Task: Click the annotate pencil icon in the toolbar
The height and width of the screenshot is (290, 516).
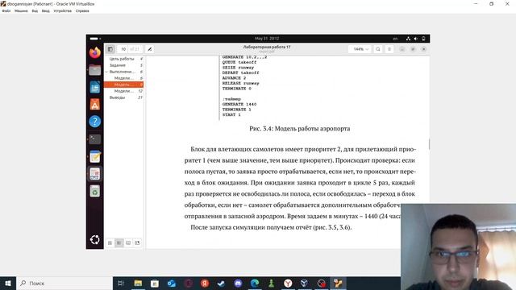Action: (149, 49)
